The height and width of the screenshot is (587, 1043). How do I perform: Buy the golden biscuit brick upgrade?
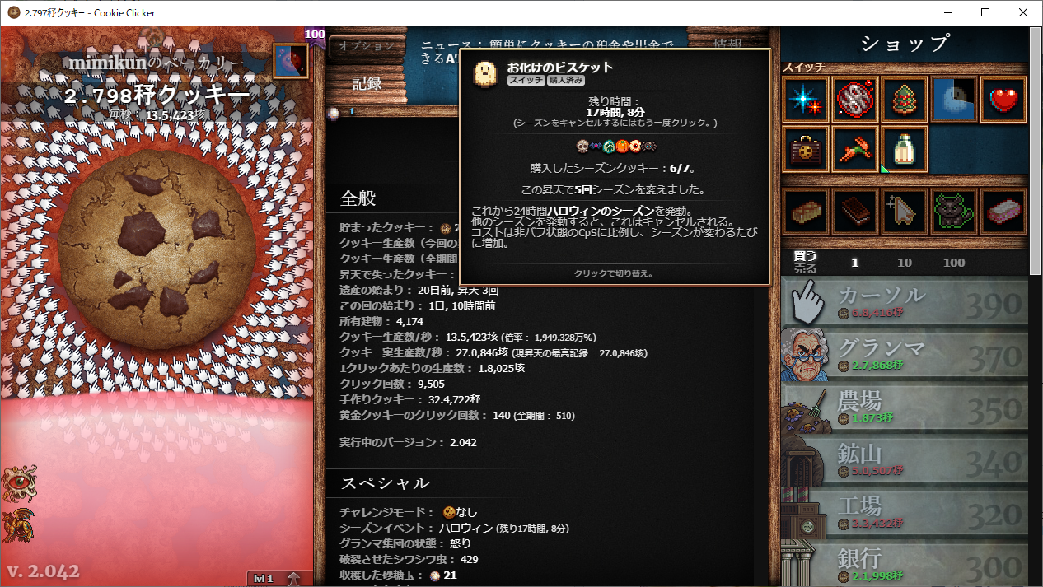(805, 212)
